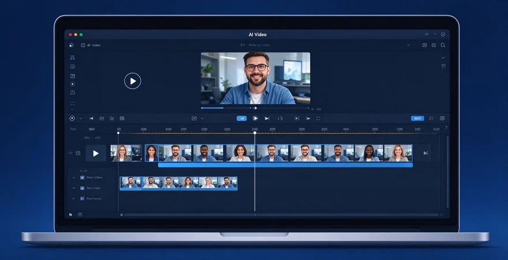Open the chevron dropdown in the top bar
The height and width of the screenshot is (260, 508).
(x=408, y=45)
